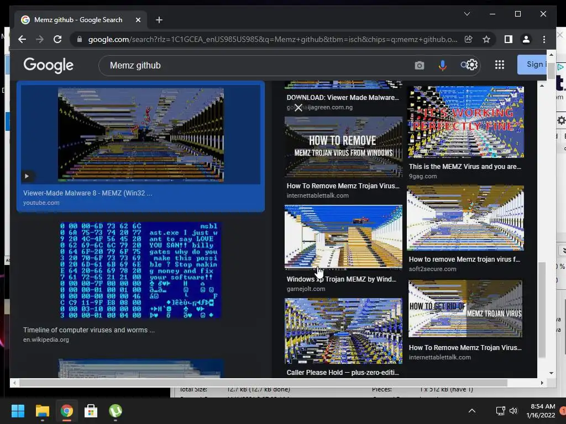
Task: Open the 'How To Get Rid Of Memz Trojan Virus' thumbnail
Action: pos(465,309)
